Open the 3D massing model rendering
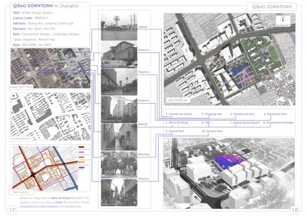Image resolution: width=307 pixels, height=217 pixels. coord(229,173)
